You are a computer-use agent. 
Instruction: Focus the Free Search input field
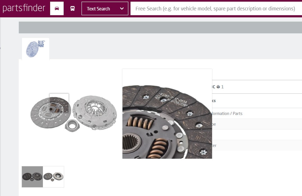[x=215, y=8]
